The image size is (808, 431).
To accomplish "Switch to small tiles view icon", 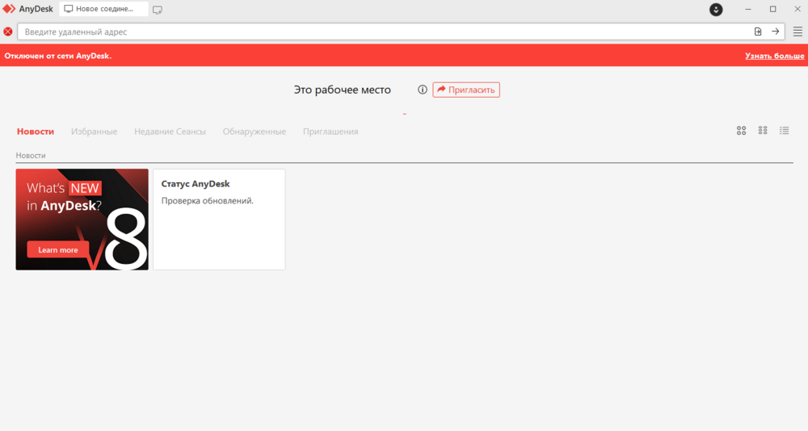I will coord(763,131).
